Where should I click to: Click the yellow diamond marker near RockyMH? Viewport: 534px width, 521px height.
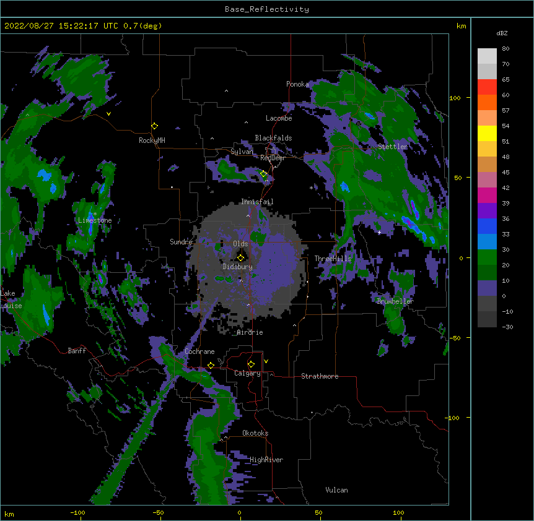tap(155, 126)
